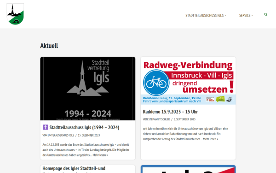The width and height of the screenshot is (276, 173).
Task: Click date 15. Dezember 2023
Action: click(89, 135)
